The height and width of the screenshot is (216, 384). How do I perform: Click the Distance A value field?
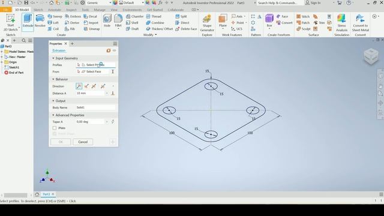(90, 94)
